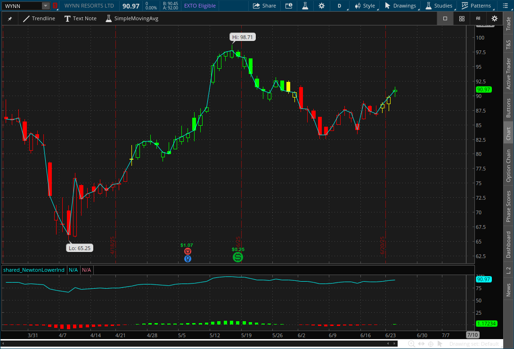Select the Trendline drawing tool
The image size is (514, 349).
click(39, 18)
